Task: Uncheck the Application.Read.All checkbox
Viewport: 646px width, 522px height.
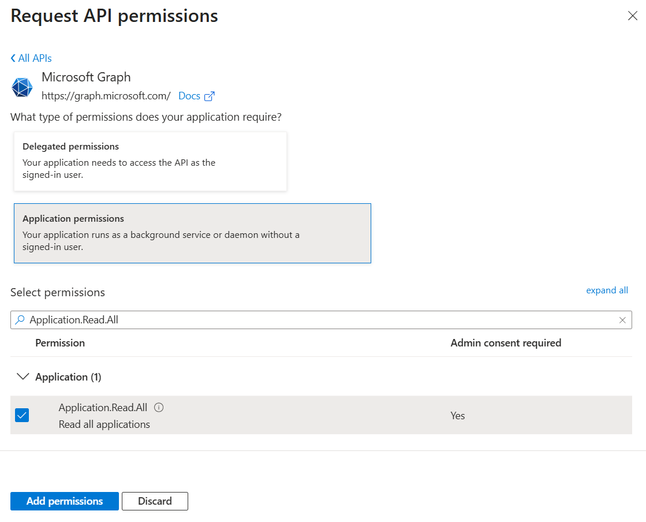Action: [x=22, y=415]
